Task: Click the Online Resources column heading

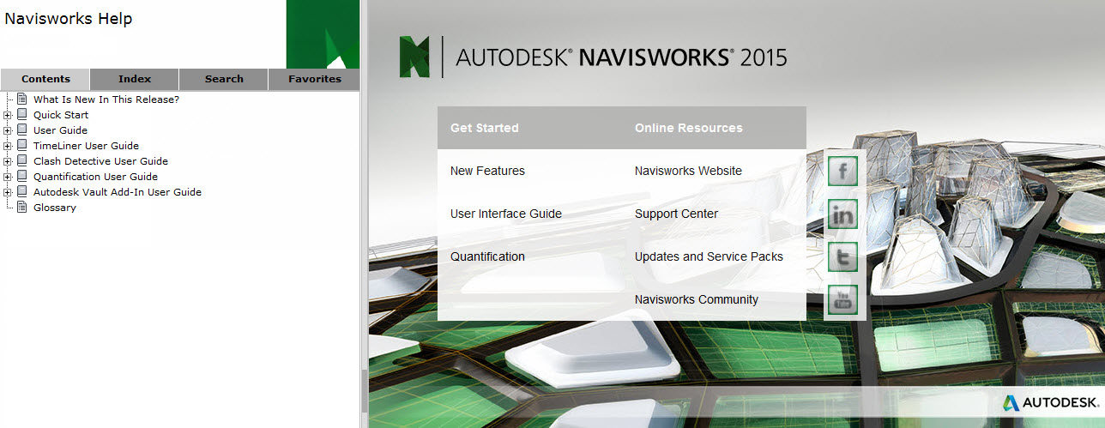Action: point(689,128)
